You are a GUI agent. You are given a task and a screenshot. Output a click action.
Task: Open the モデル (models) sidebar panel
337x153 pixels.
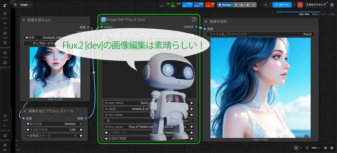5,35
